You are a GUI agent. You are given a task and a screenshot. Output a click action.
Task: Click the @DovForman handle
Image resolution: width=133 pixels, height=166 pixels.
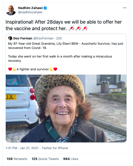pos(43,38)
